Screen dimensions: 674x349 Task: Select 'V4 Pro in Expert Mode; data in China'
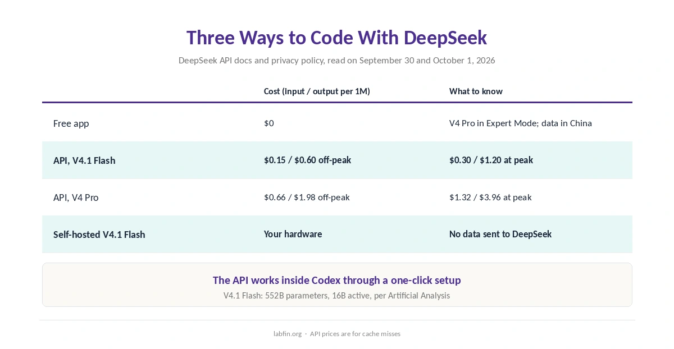[521, 123]
